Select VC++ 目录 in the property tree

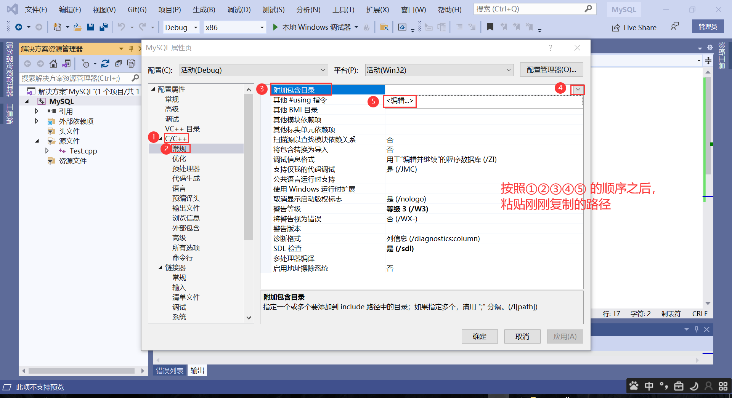pyautogui.click(x=182, y=129)
